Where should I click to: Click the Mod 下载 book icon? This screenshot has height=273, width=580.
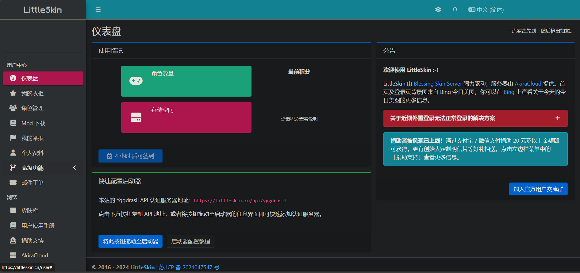(x=13, y=123)
